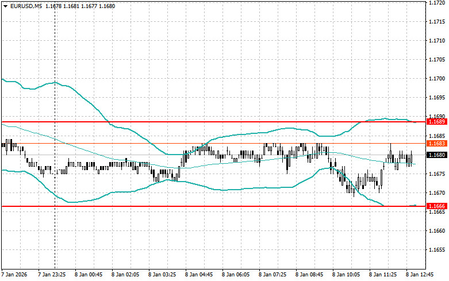Click the 1.1715 price axis value
Image resolution: width=449 pixels, height=281 pixels.
click(x=437, y=22)
